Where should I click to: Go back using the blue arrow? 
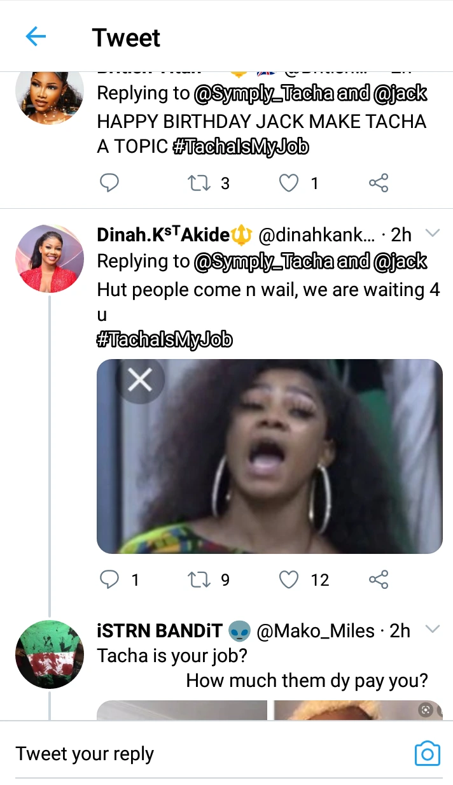tap(36, 37)
